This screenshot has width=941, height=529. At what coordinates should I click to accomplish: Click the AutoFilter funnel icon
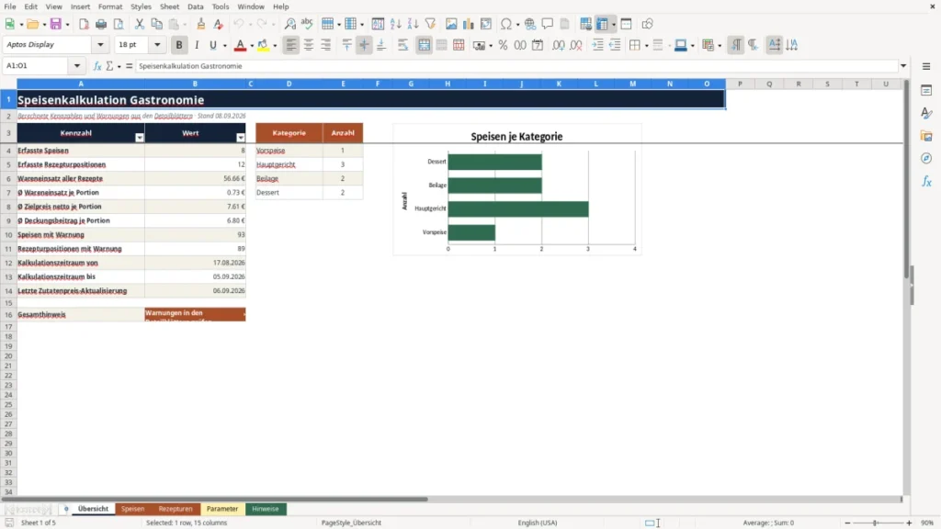430,24
